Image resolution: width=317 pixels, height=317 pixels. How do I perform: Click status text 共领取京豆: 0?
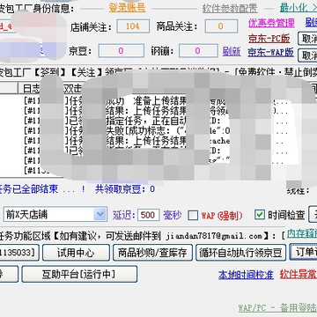pyautogui.click(x=125, y=189)
